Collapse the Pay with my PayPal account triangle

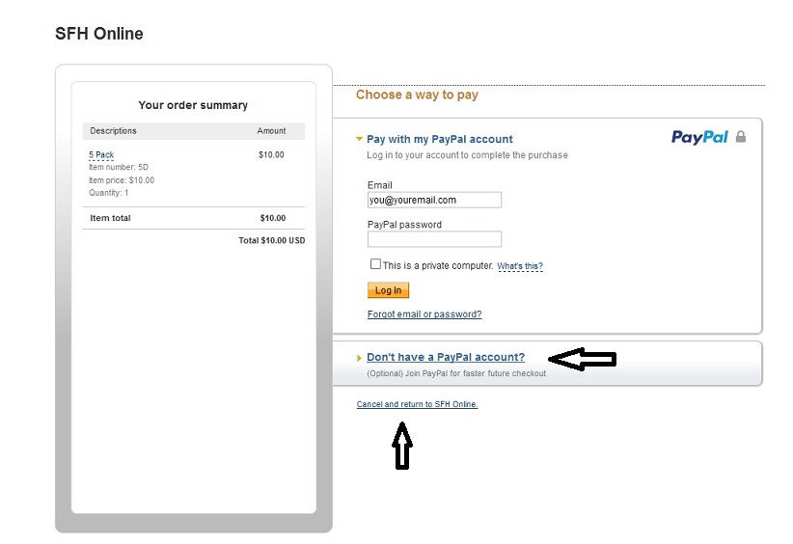[x=359, y=139]
